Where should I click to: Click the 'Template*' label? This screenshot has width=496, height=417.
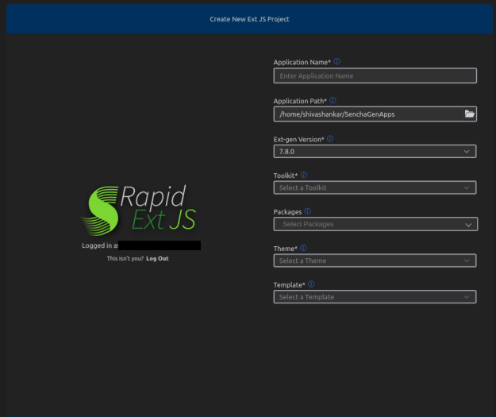pyautogui.click(x=289, y=285)
